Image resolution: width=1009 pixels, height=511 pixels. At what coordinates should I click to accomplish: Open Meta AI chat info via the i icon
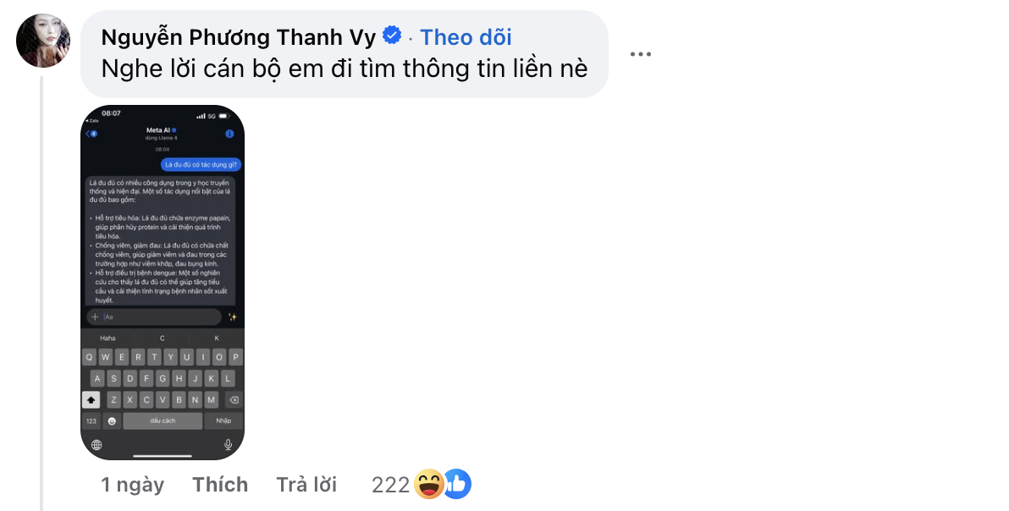point(229,134)
